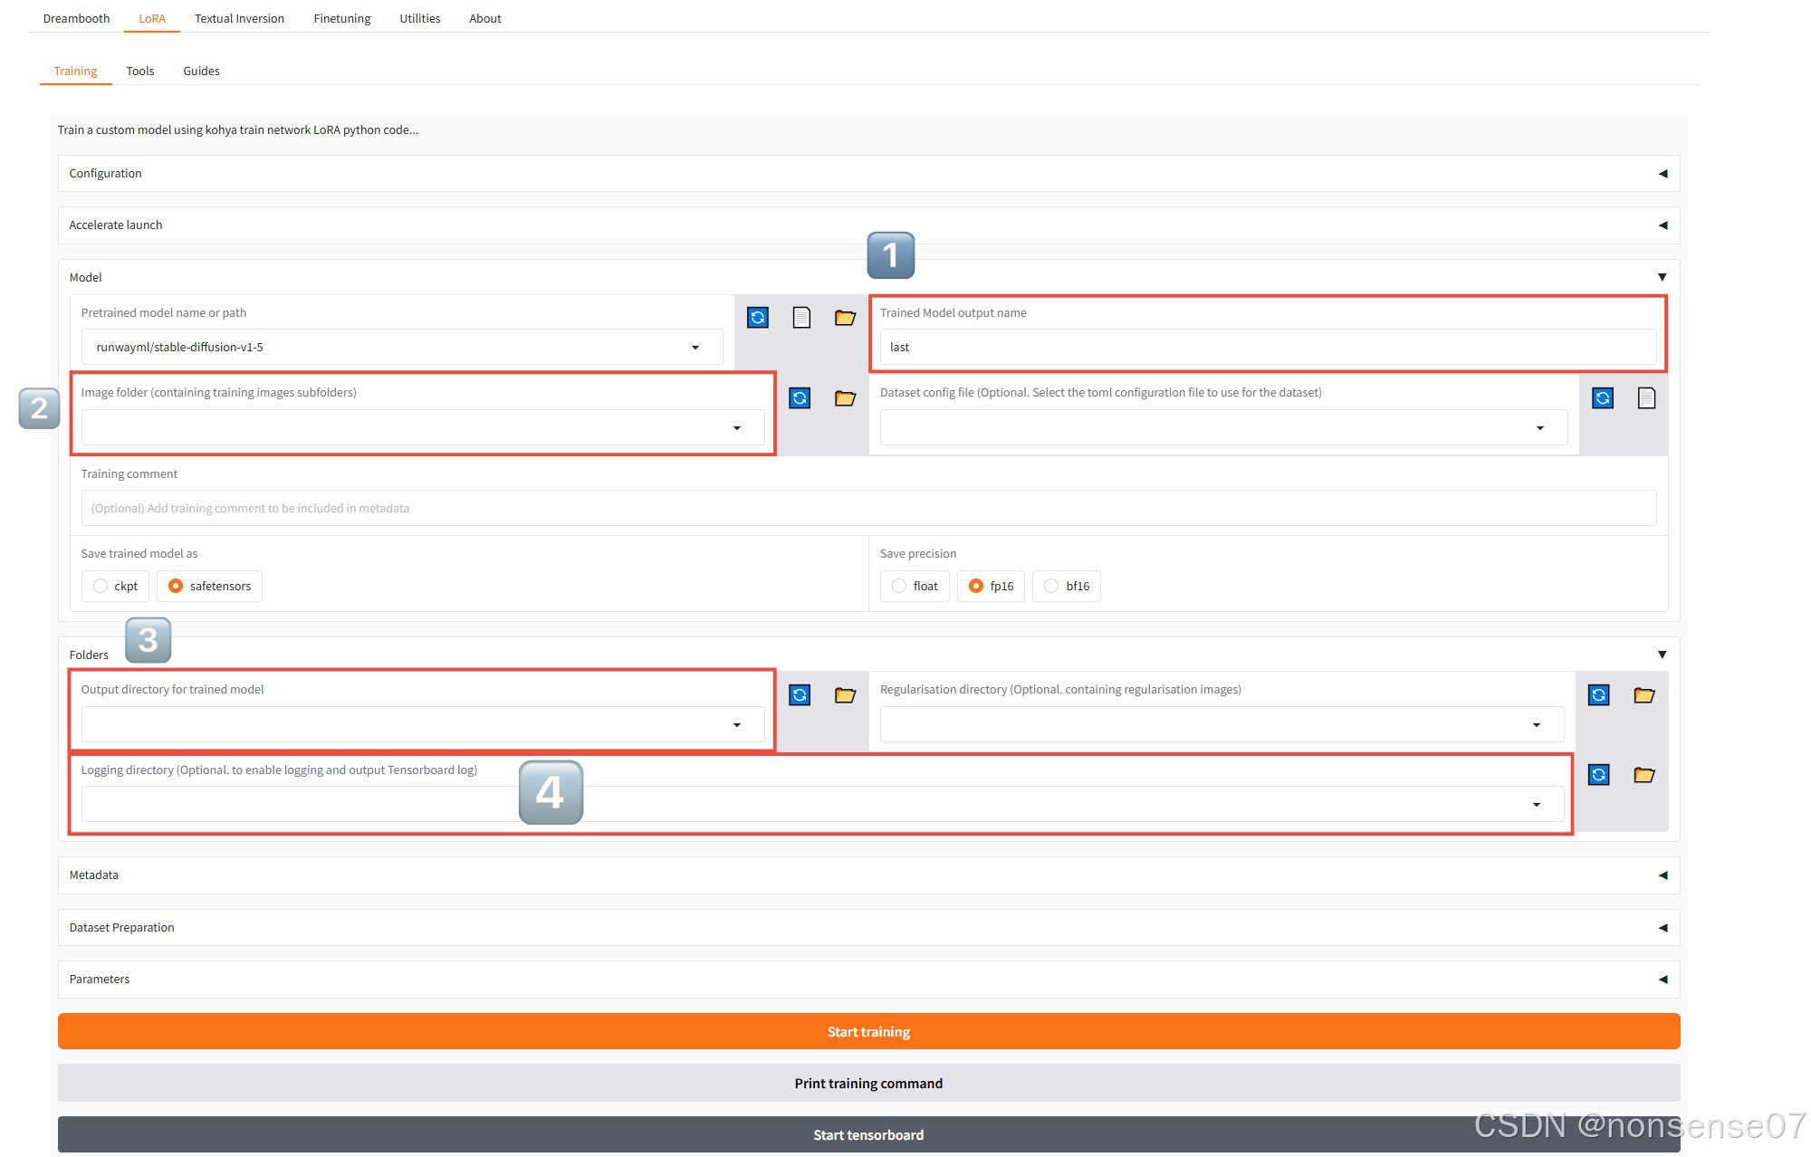Viewport: 1811px width, 1157px height.
Task: Click the Training comment text field
Action: click(x=867, y=508)
